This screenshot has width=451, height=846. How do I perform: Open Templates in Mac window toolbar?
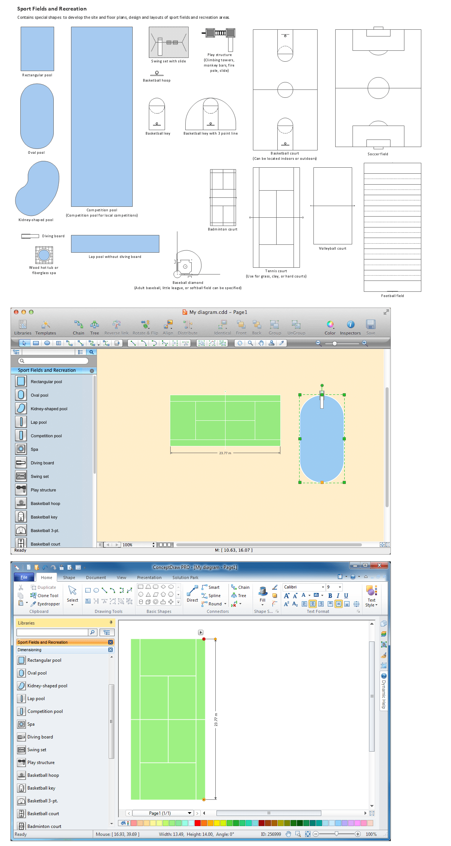click(x=45, y=327)
